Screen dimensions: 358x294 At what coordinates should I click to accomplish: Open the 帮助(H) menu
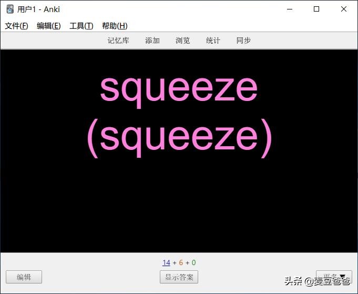pyautogui.click(x=115, y=26)
